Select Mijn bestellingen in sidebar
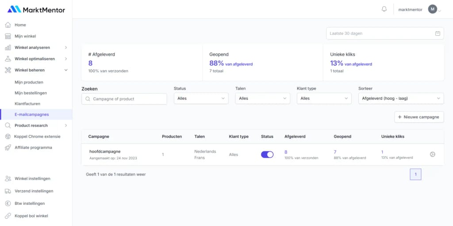The image size is (453, 226). (x=31, y=93)
